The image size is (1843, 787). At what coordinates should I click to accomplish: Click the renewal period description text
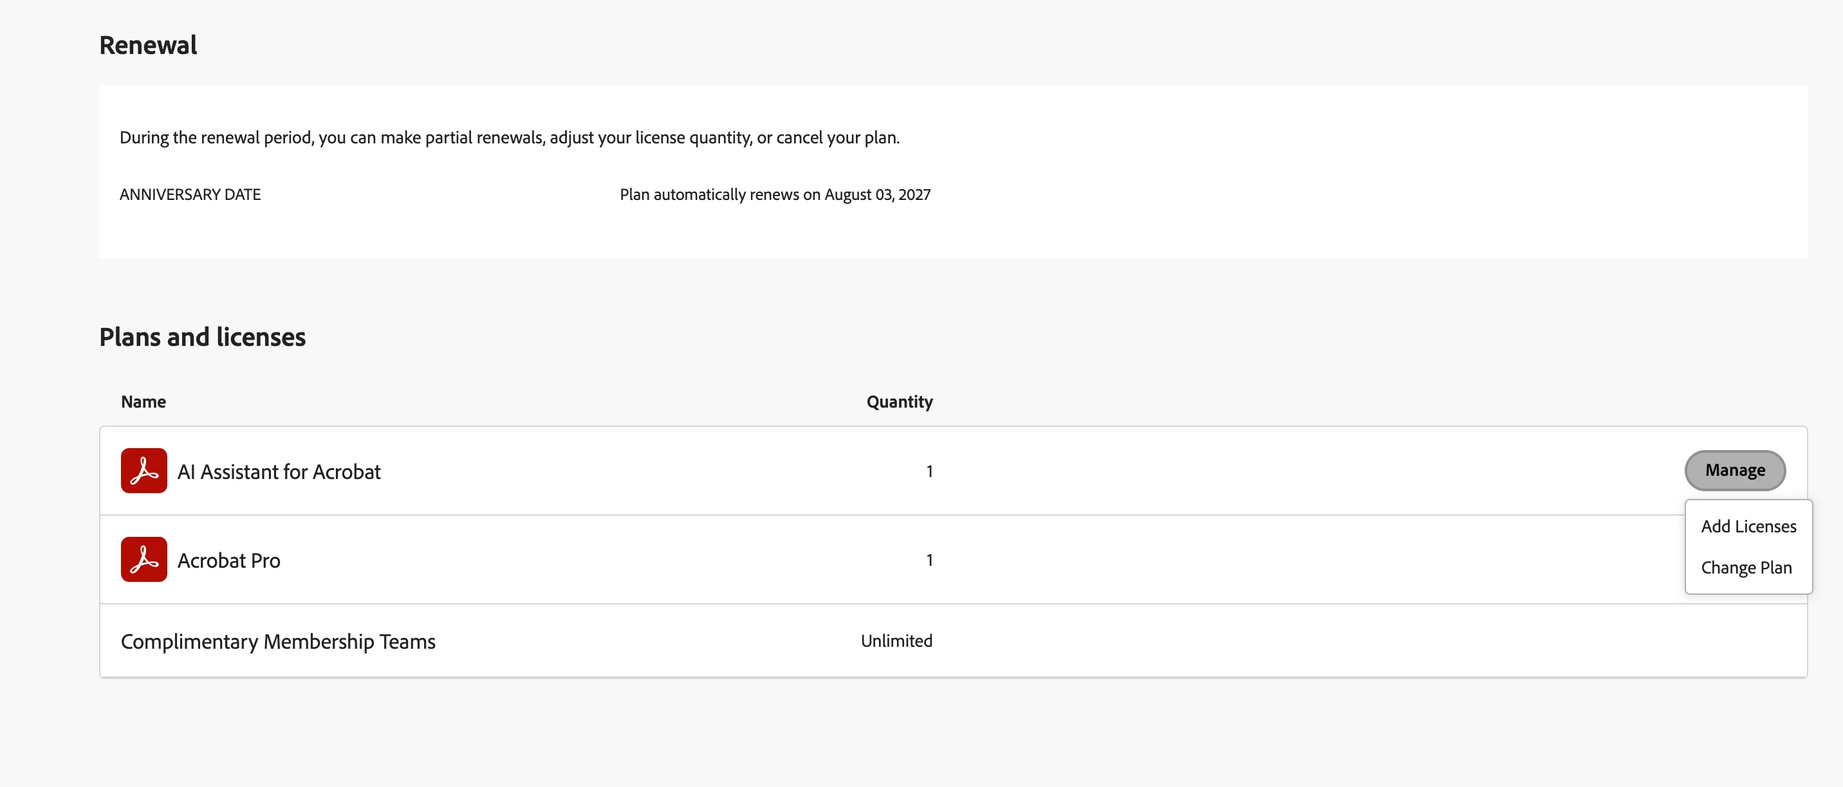pyautogui.click(x=510, y=137)
